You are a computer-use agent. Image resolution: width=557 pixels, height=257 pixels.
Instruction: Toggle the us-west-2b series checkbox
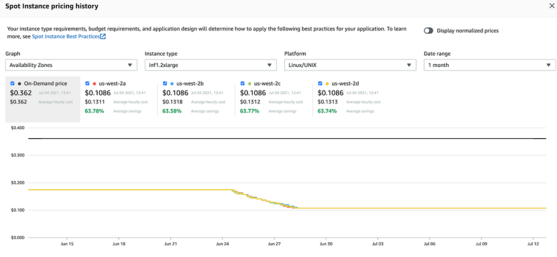165,84
